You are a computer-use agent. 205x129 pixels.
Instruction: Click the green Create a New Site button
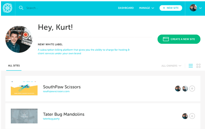click(179, 39)
